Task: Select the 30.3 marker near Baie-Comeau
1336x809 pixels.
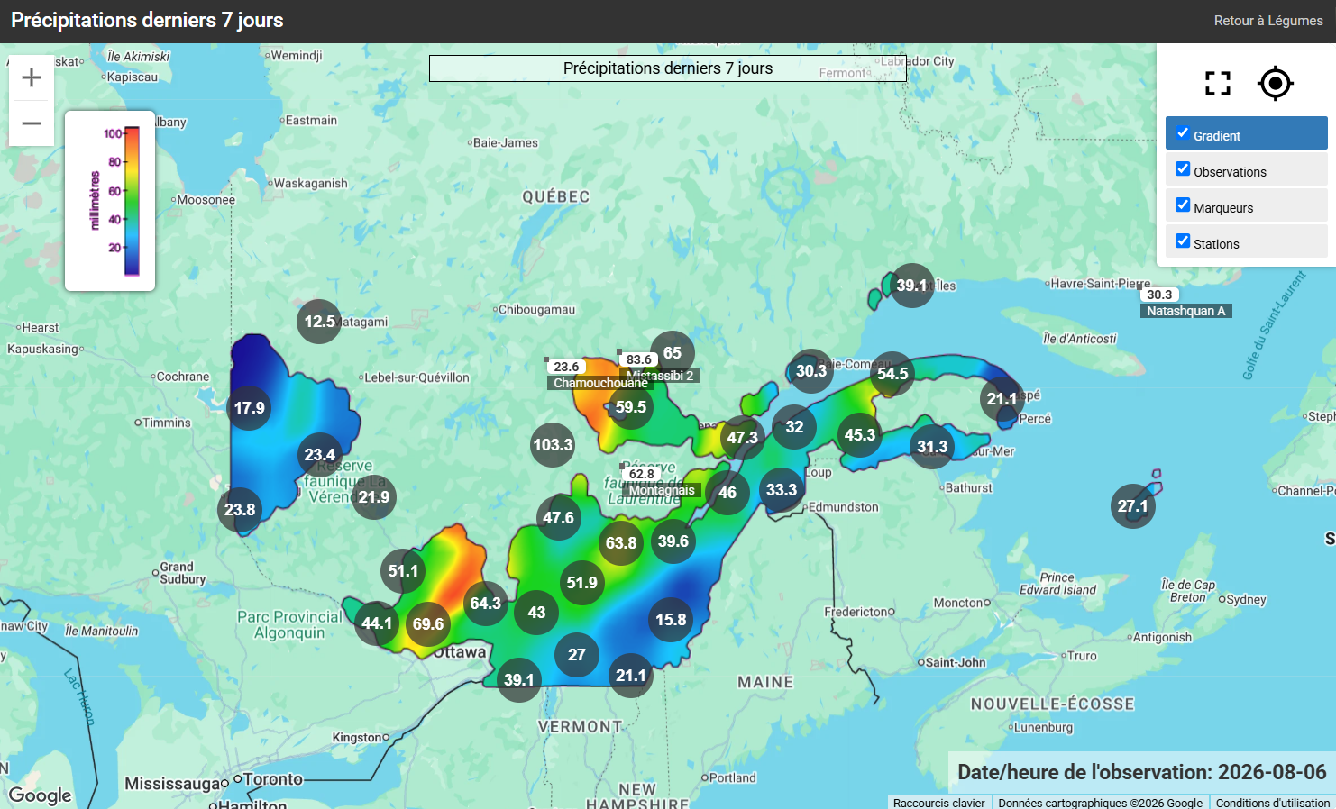Action: (x=811, y=371)
